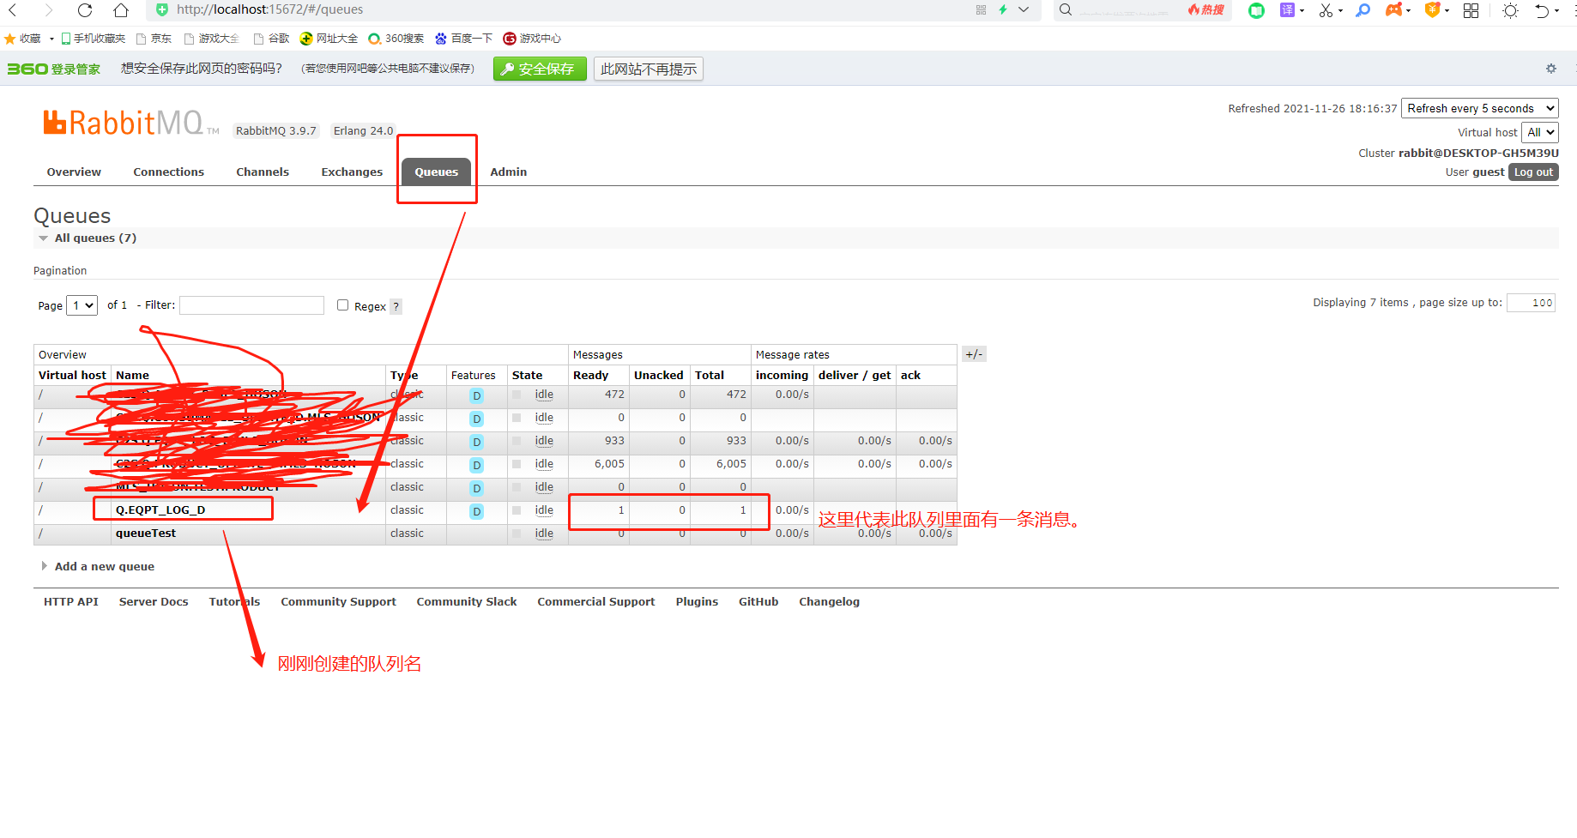
Task: Click the RabbitMQ logo
Action: pyautogui.click(x=131, y=123)
